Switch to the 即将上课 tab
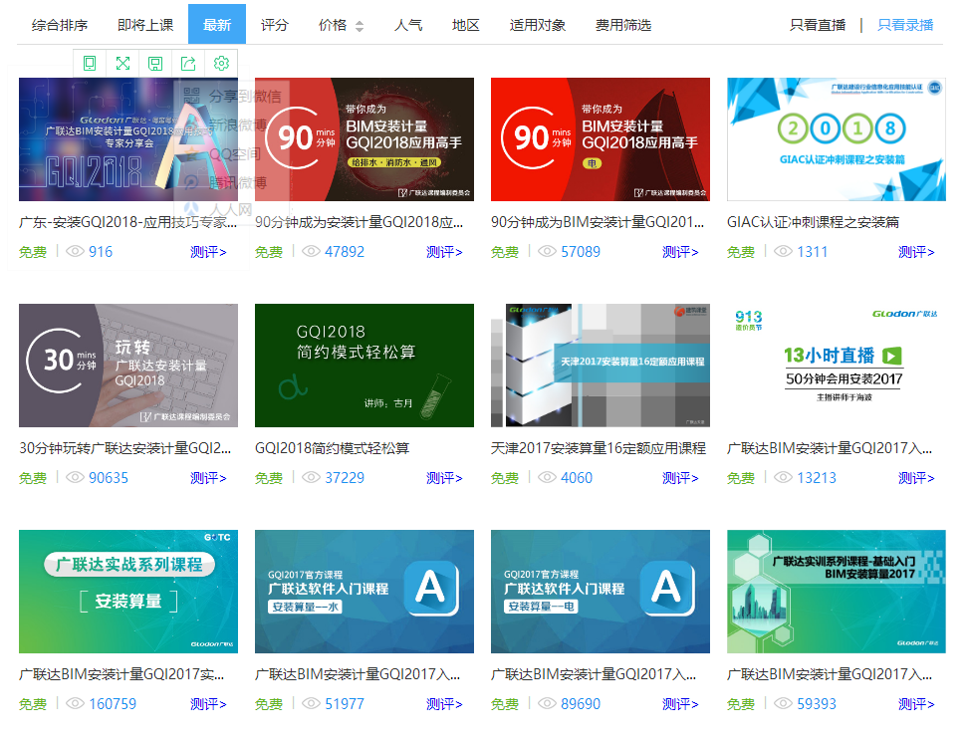 [x=145, y=25]
